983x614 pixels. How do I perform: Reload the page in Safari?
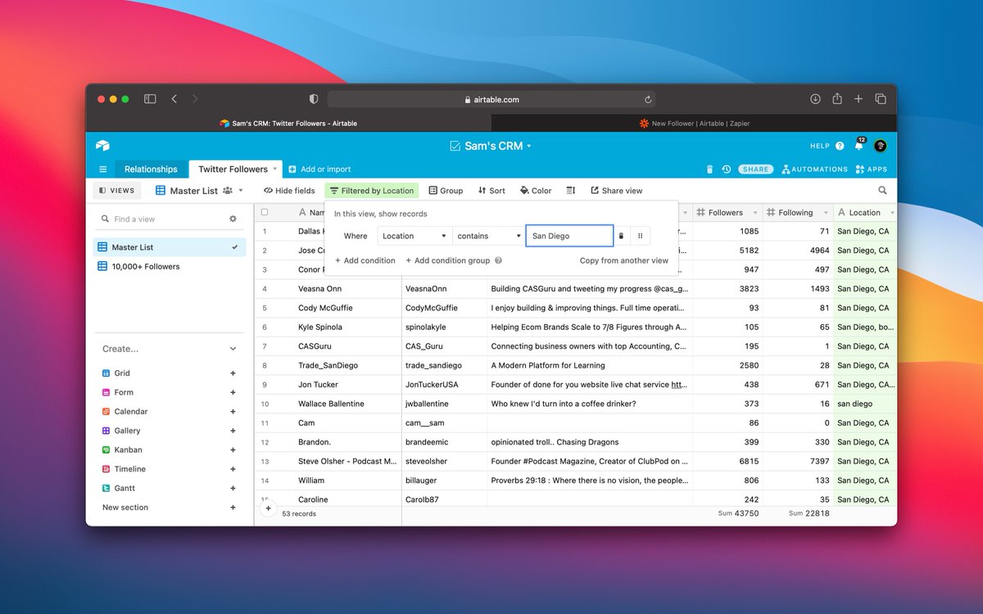[x=648, y=100]
